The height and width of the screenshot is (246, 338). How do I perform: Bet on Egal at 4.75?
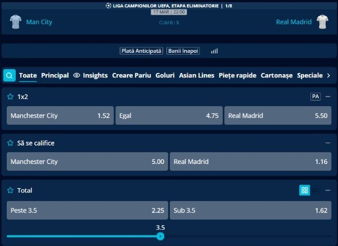click(169, 115)
